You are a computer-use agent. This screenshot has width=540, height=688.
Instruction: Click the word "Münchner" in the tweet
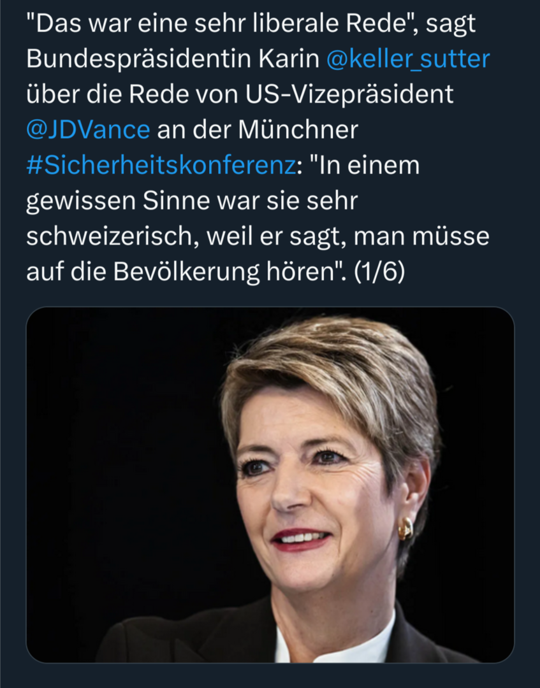pyautogui.click(x=298, y=129)
